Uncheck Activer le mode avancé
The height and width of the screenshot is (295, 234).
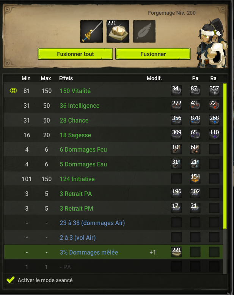[11, 280]
